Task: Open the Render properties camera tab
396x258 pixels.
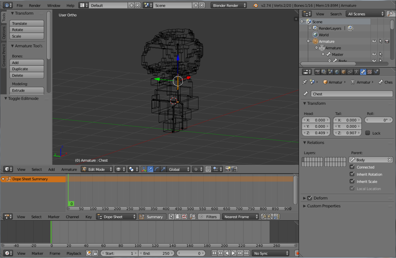Action: pyautogui.click(x=317, y=72)
